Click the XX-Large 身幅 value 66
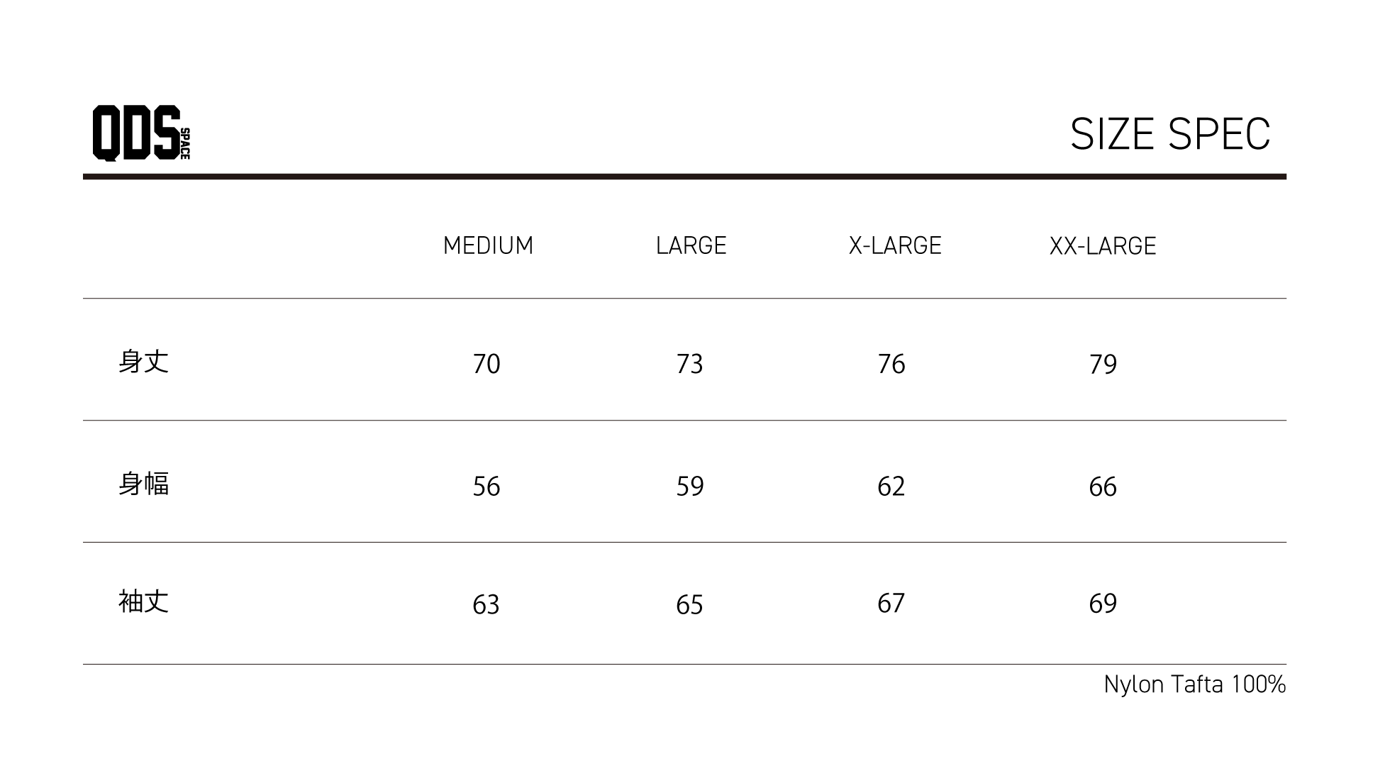This screenshot has width=1390, height=766. click(x=1103, y=487)
